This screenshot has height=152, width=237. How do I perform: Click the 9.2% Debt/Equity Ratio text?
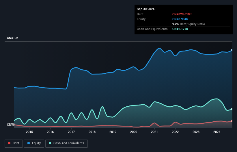coord(189,24)
